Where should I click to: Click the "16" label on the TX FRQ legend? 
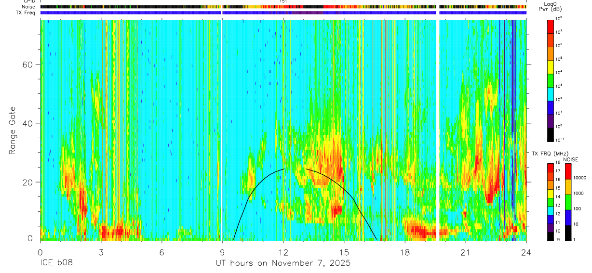pyautogui.click(x=558, y=180)
